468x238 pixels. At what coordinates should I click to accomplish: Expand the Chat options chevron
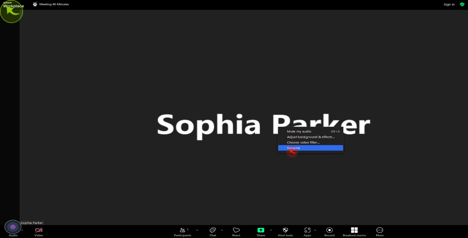(222, 230)
